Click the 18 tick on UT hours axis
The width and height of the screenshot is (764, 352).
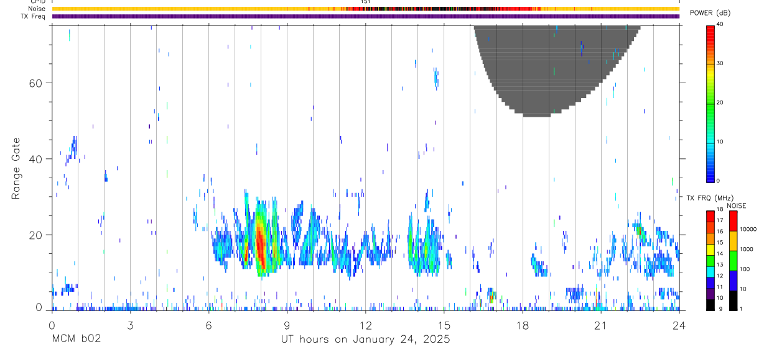523,325
